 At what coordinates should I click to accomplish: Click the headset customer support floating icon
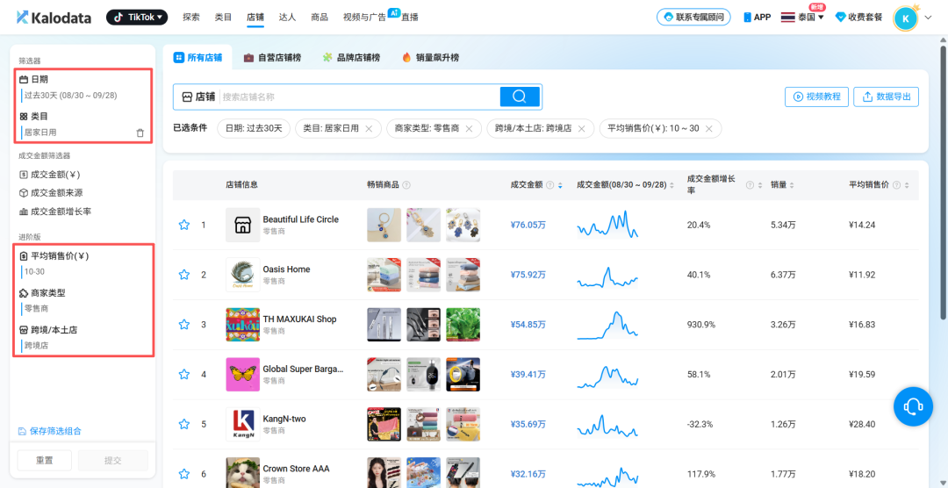tap(913, 406)
